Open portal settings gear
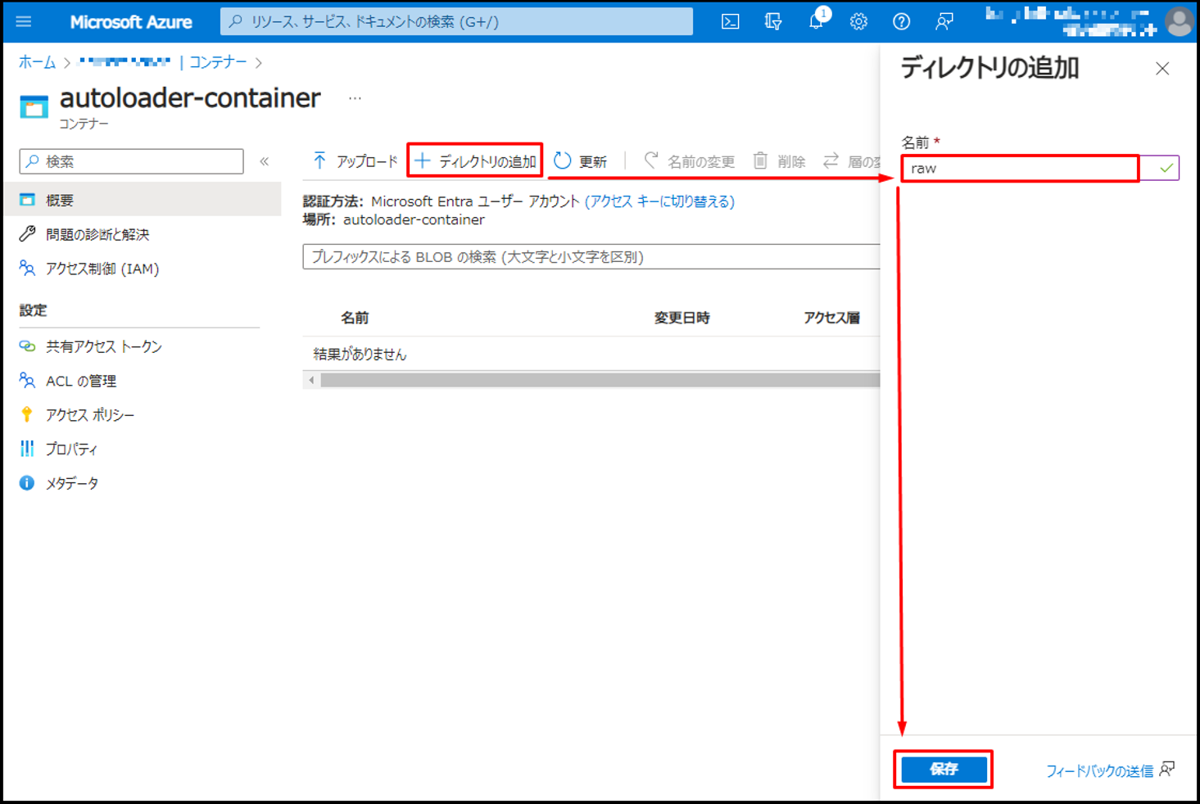Screen dimensions: 1200x804 pos(858,22)
